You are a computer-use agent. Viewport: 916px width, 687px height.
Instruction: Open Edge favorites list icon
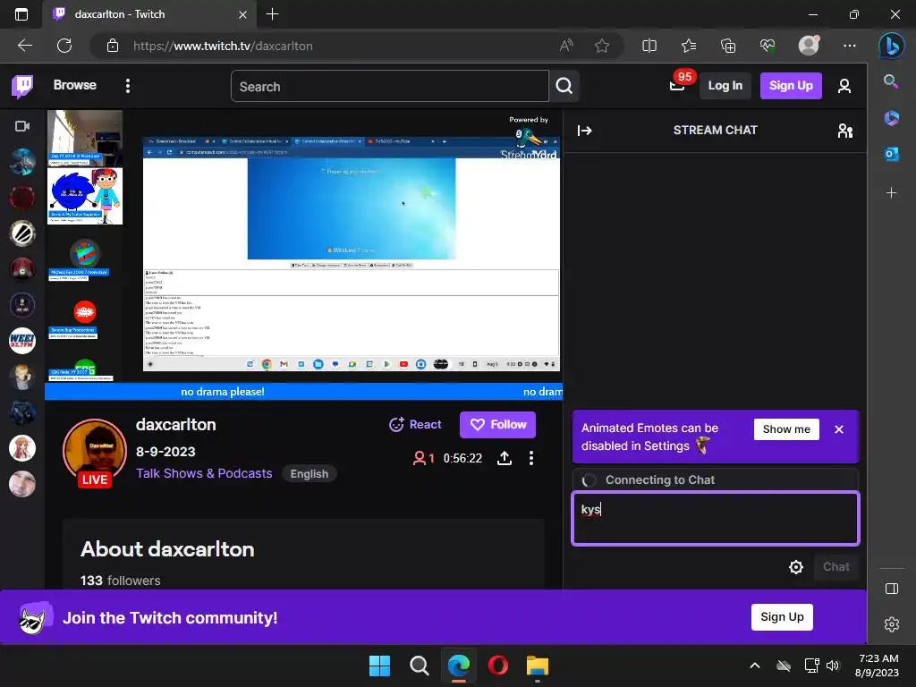coord(689,46)
